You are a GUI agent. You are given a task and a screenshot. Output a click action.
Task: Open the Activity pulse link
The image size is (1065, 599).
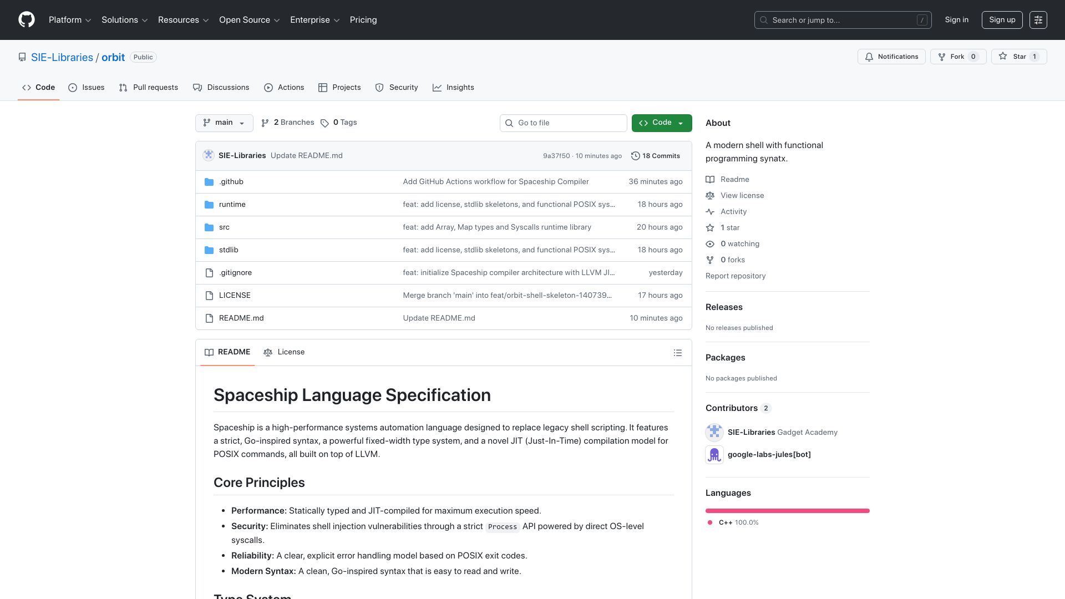726,212
